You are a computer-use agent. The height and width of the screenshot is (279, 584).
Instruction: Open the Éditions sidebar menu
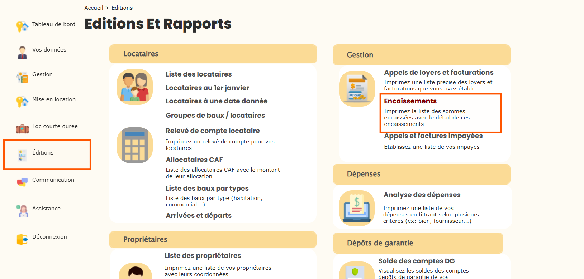[x=43, y=153]
